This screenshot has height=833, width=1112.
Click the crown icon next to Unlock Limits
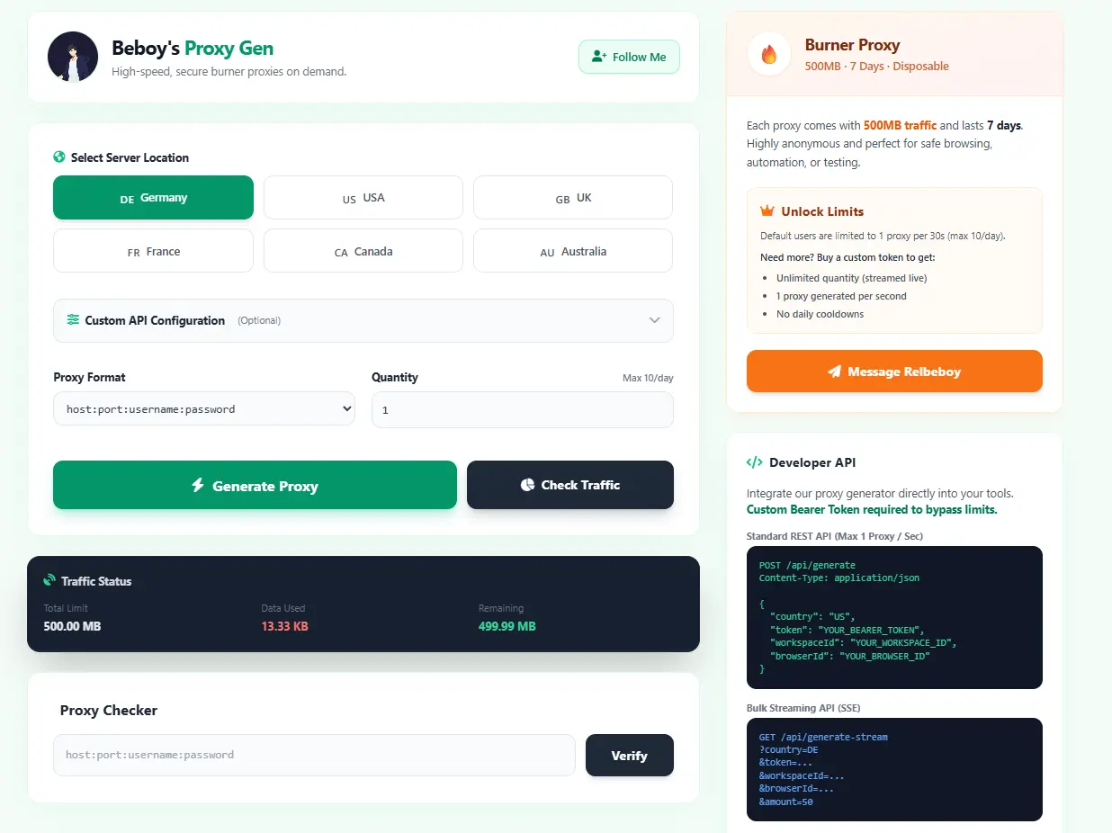767,210
